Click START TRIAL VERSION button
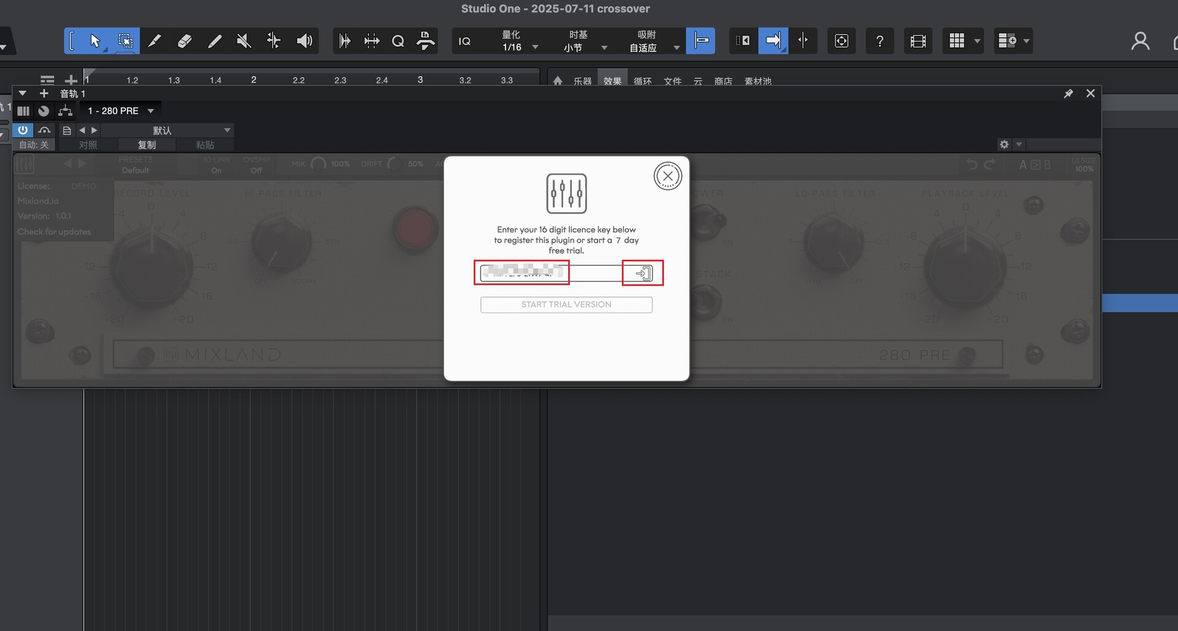1178x631 pixels. (x=566, y=305)
